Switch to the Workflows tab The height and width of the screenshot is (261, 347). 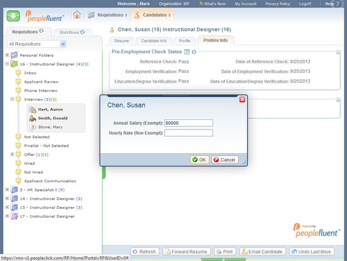pyautogui.click(x=72, y=32)
